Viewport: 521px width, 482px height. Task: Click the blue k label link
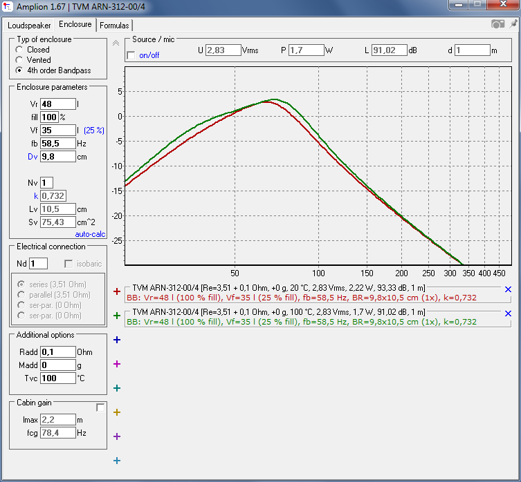pyautogui.click(x=36, y=196)
